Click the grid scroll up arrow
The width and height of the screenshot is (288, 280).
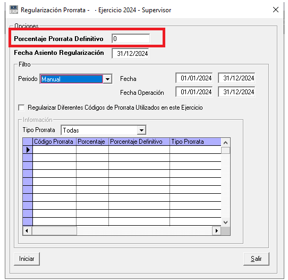[x=225, y=143]
